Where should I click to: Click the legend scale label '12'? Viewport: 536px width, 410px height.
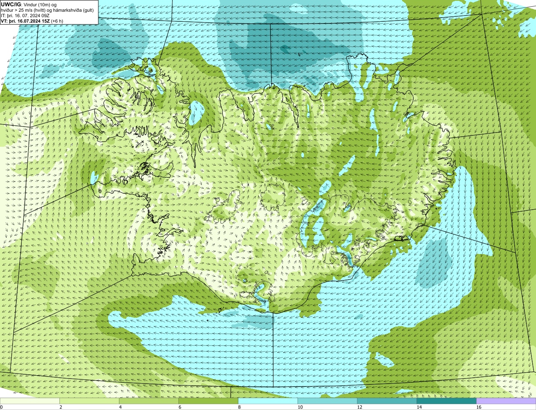pyautogui.click(x=359, y=407)
